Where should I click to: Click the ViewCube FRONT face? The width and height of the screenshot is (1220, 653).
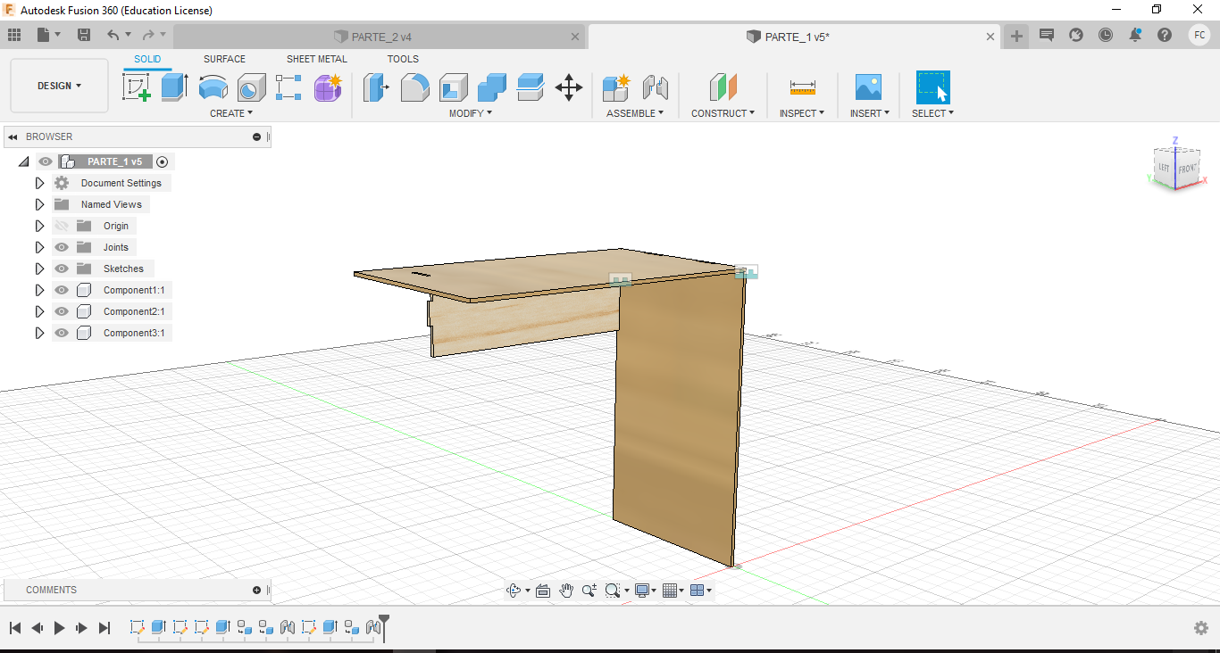point(1187,169)
